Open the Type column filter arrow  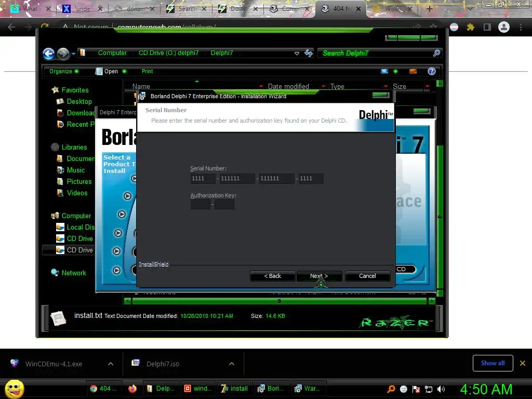(386, 86)
